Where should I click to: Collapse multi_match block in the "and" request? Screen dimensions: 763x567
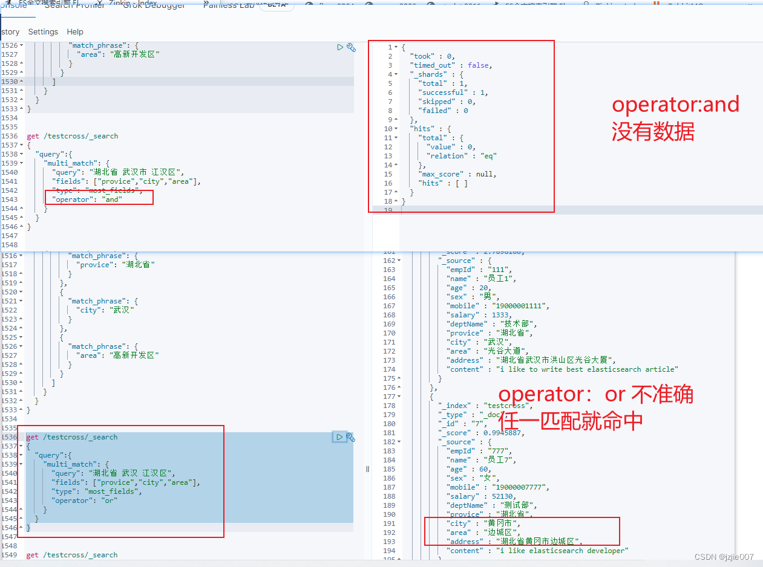coord(22,163)
